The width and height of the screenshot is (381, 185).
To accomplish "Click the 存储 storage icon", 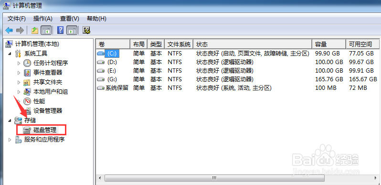I will coord(19,120).
